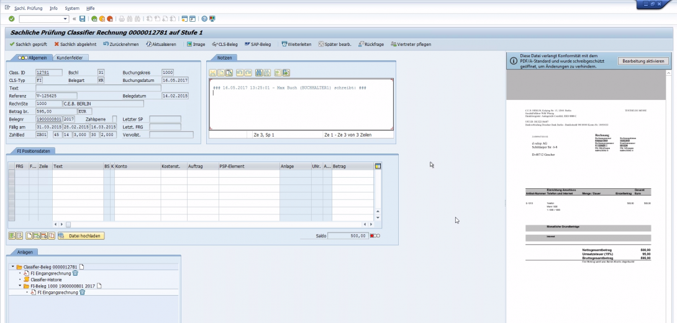Click the Create new session icon
Viewport: 677px width, 323px height.
pos(185,19)
